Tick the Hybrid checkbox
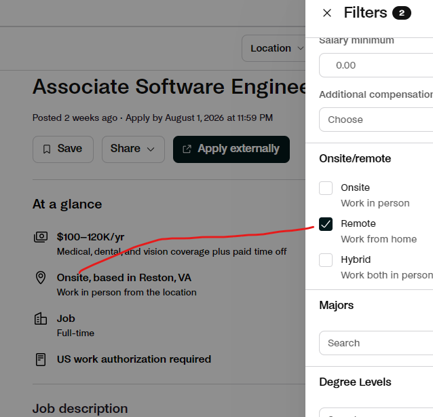Viewport: 433px width, 417px height. pyautogui.click(x=326, y=260)
